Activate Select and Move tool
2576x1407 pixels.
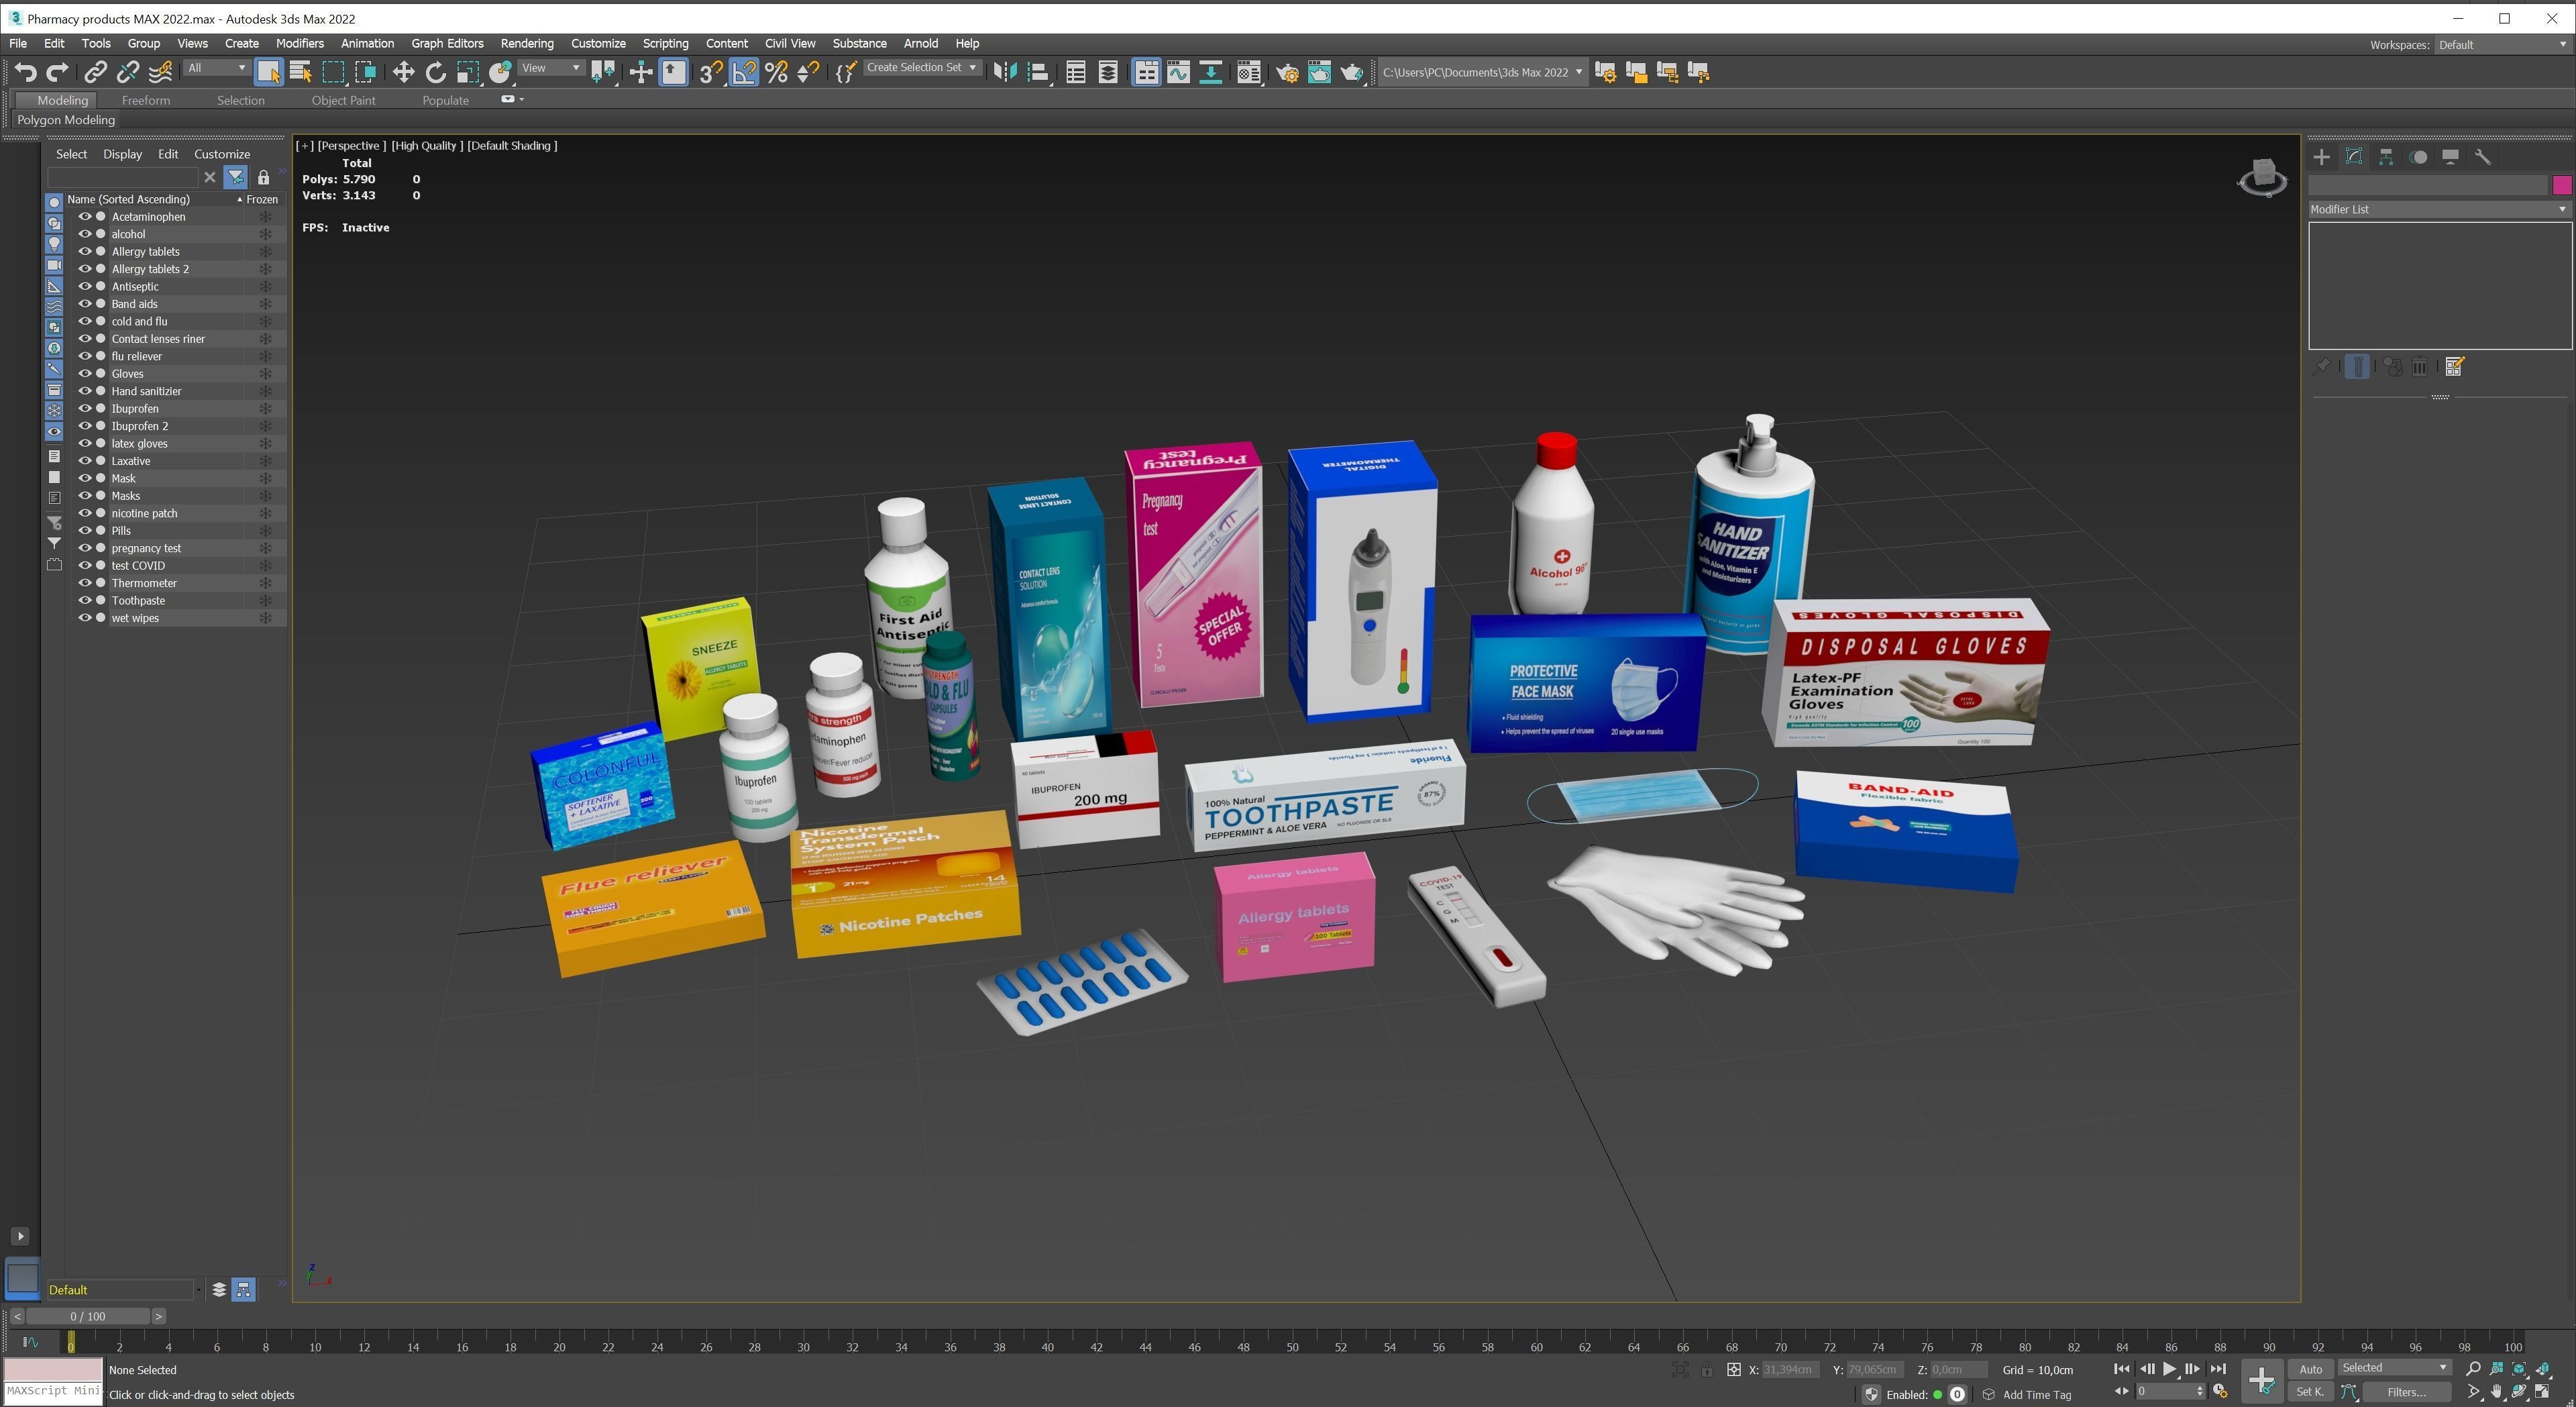[403, 72]
